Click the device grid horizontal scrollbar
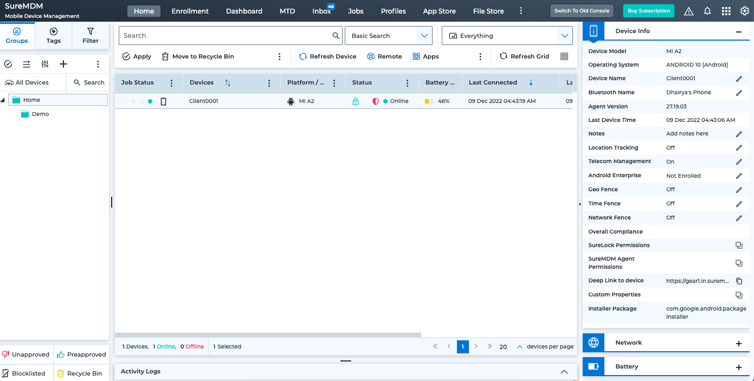754x381 pixels. coord(268,335)
